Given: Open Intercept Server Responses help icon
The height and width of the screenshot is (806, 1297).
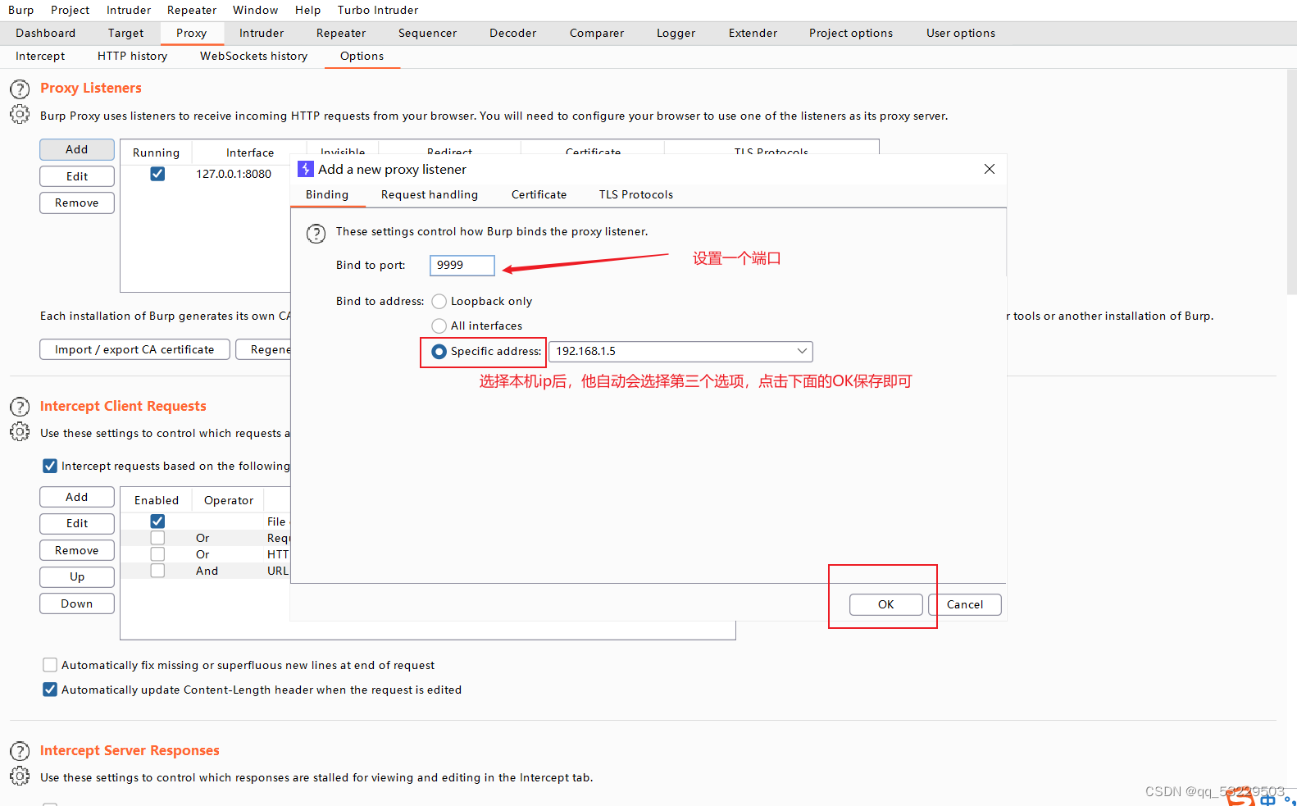Looking at the screenshot, I should point(20,751).
